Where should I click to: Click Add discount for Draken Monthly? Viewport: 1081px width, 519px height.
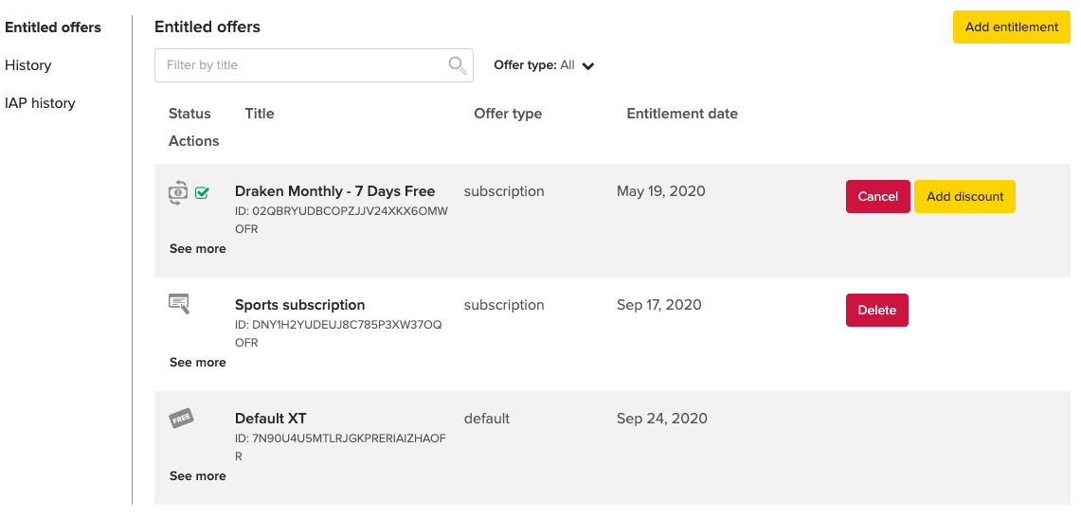tap(964, 197)
